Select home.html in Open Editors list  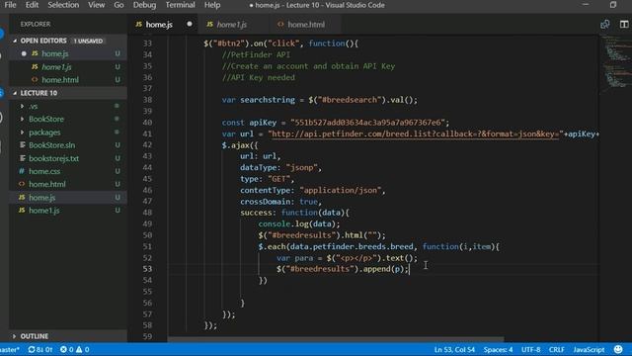[x=60, y=80]
